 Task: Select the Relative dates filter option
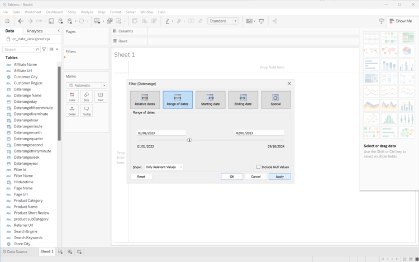click(145, 99)
